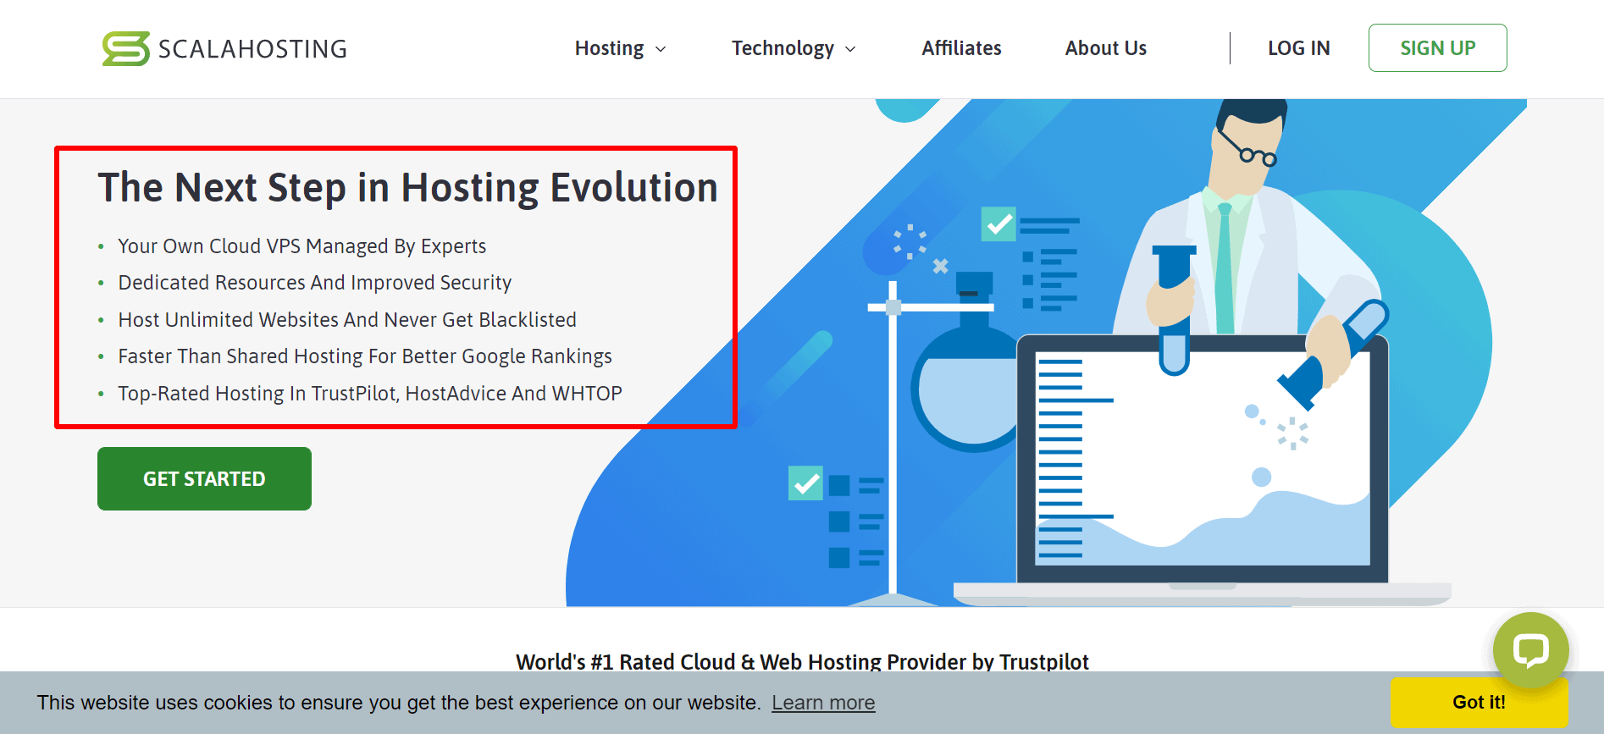Open the live chat bubble icon

coord(1530,650)
